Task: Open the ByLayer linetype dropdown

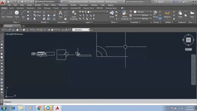Action: (x=142, y=18)
